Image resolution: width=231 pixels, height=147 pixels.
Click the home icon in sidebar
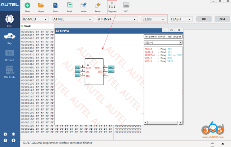13,134
